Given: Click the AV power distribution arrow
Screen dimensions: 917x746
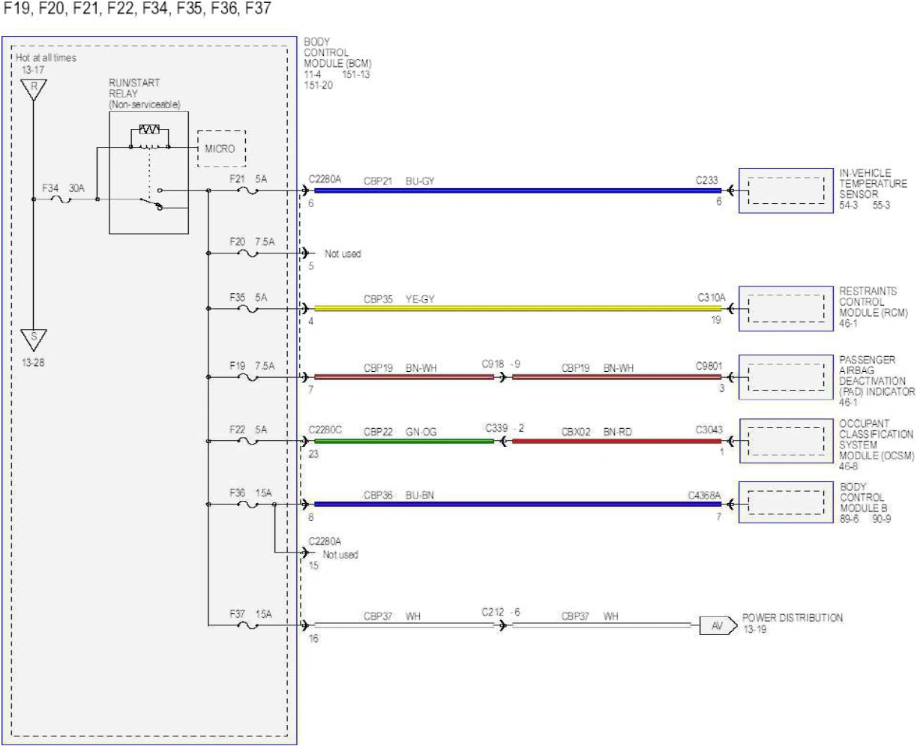Looking at the screenshot, I should pyautogui.click(x=718, y=625).
